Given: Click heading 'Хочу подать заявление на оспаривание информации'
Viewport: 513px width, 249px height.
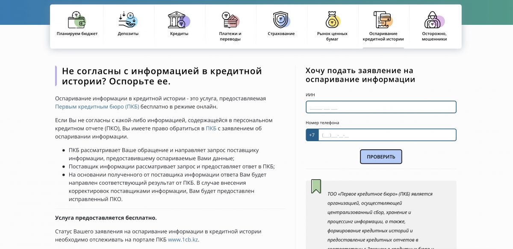Looking at the screenshot, I should (360, 75).
